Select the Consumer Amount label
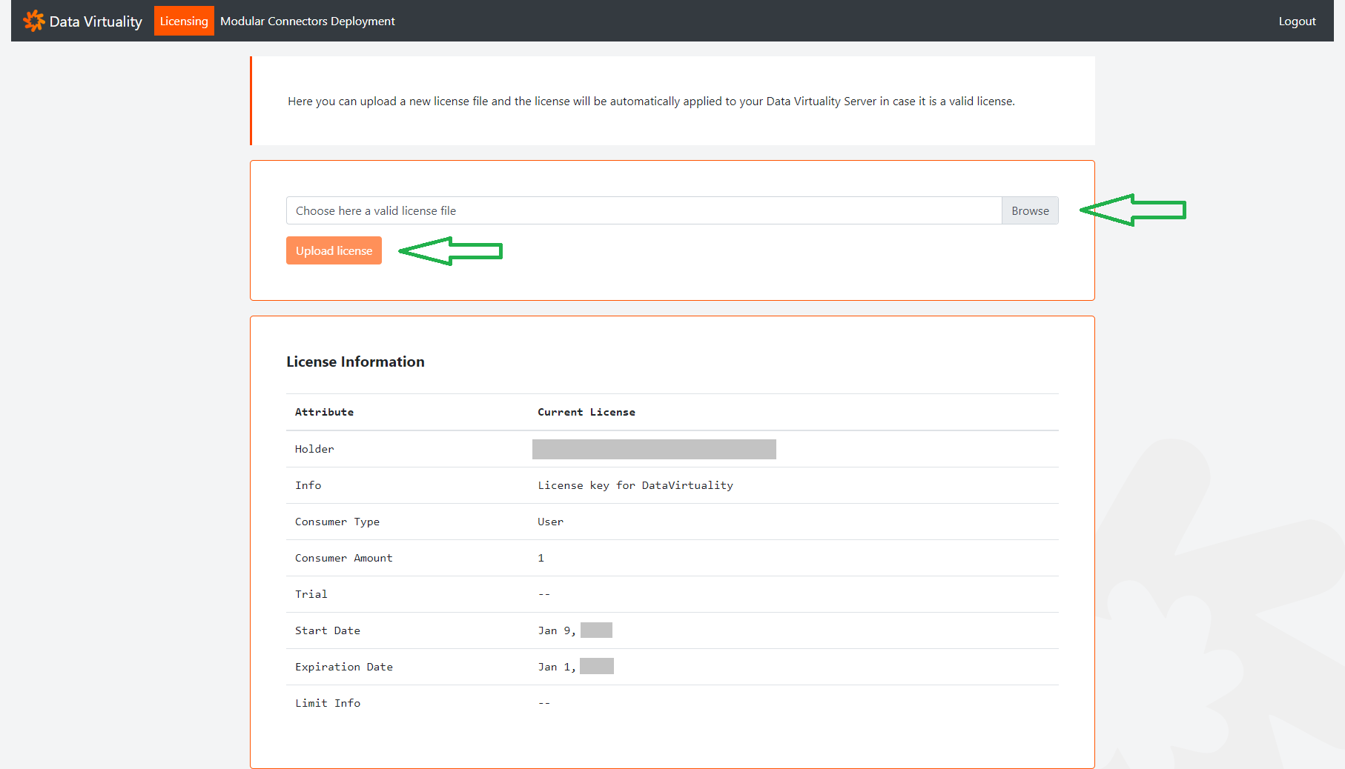The height and width of the screenshot is (769, 1345). click(x=343, y=558)
